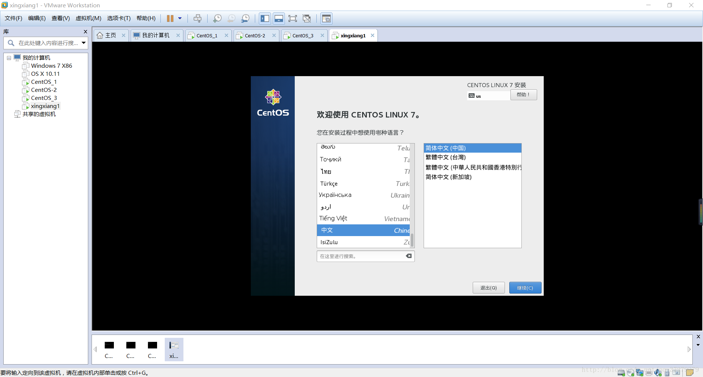The width and height of the screenshot is (703, 377).
Task: Select 中文 in the language list
Action: tap(363, 230)
